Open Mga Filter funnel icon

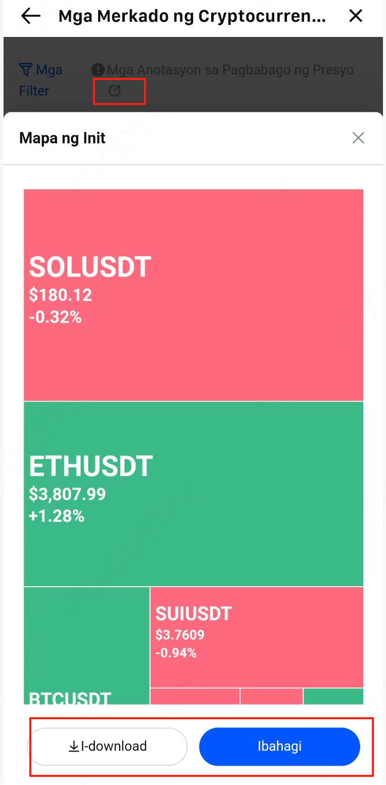tap(25, 69)
